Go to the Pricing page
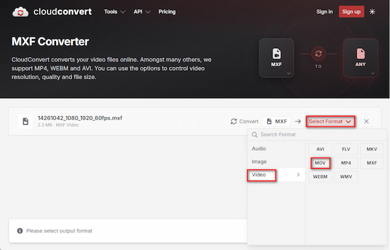This screenshot has height=250, width=390. [167, 12]
